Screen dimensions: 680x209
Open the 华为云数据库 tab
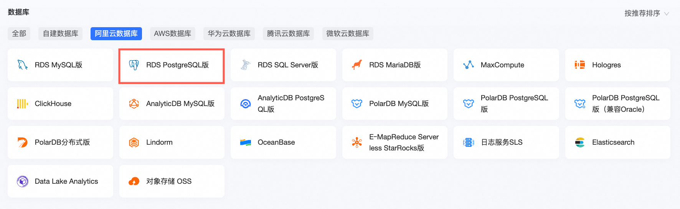(229, 34)
